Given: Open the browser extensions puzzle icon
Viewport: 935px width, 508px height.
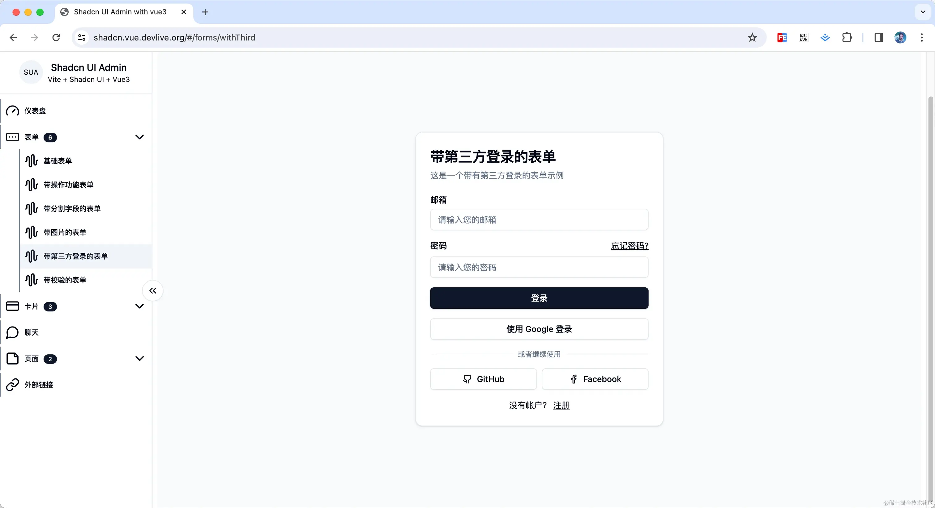Looking at the screenshot, I should pyautogui.click(x=847, y=38).
